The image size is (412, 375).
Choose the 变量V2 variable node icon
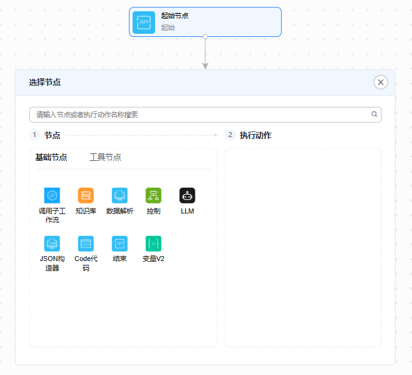click(153, 244)
